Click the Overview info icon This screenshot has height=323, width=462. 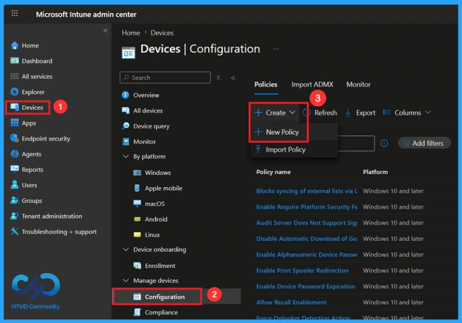[125, 95]
